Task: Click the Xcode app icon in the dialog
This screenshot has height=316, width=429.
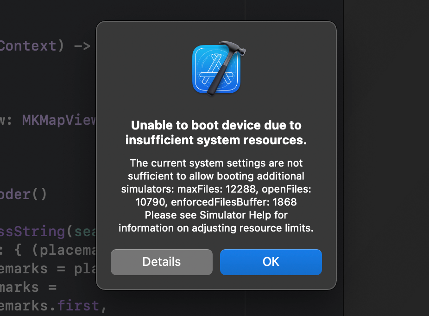Action: [x=216, y=68]
